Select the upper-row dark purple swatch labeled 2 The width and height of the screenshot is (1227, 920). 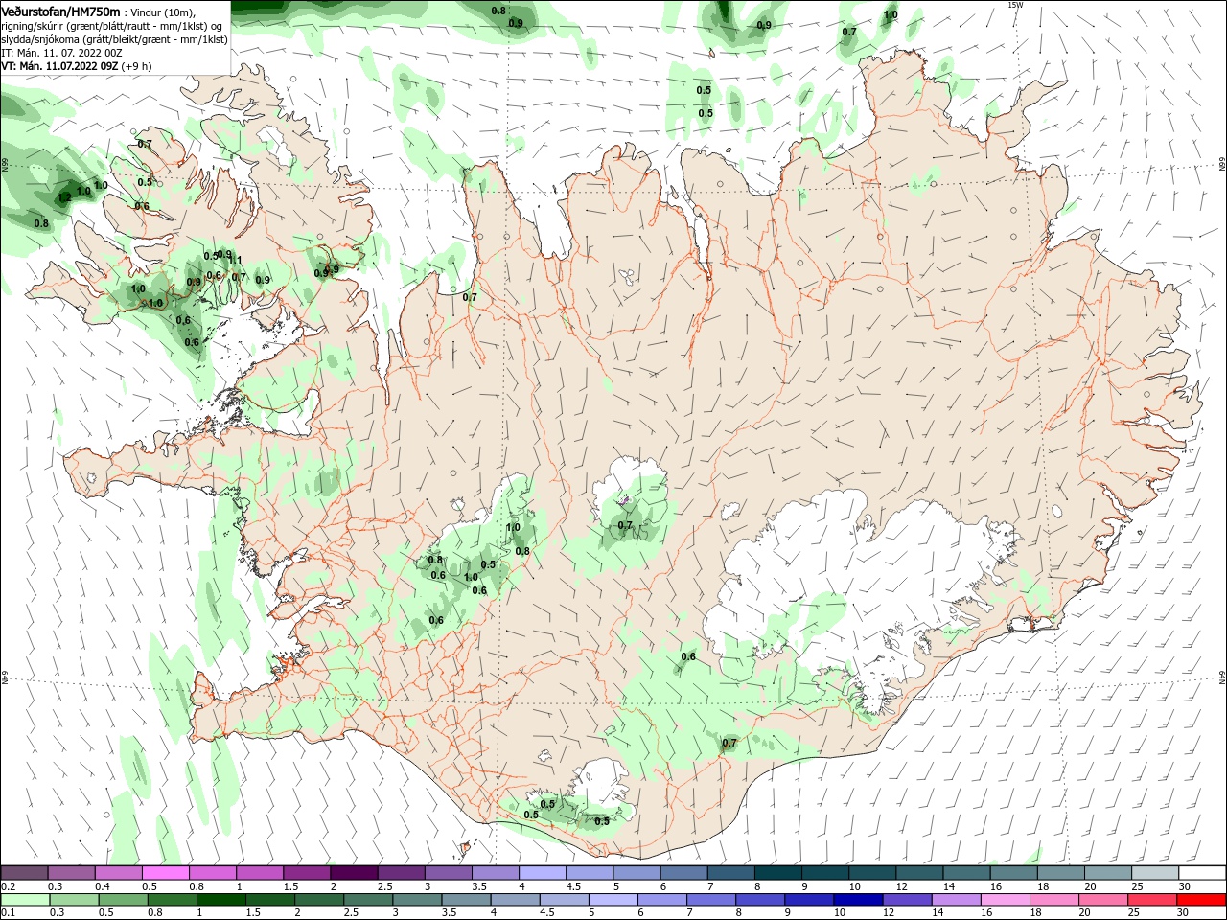tap(354, 873)
